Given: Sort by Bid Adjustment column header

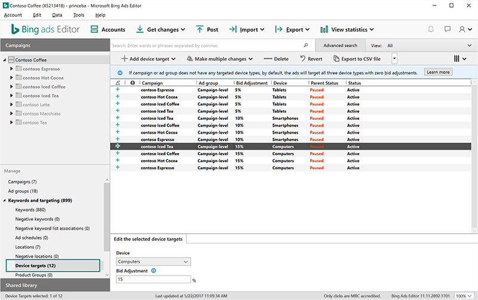Looking at the screenshot, I should (252, 83).
